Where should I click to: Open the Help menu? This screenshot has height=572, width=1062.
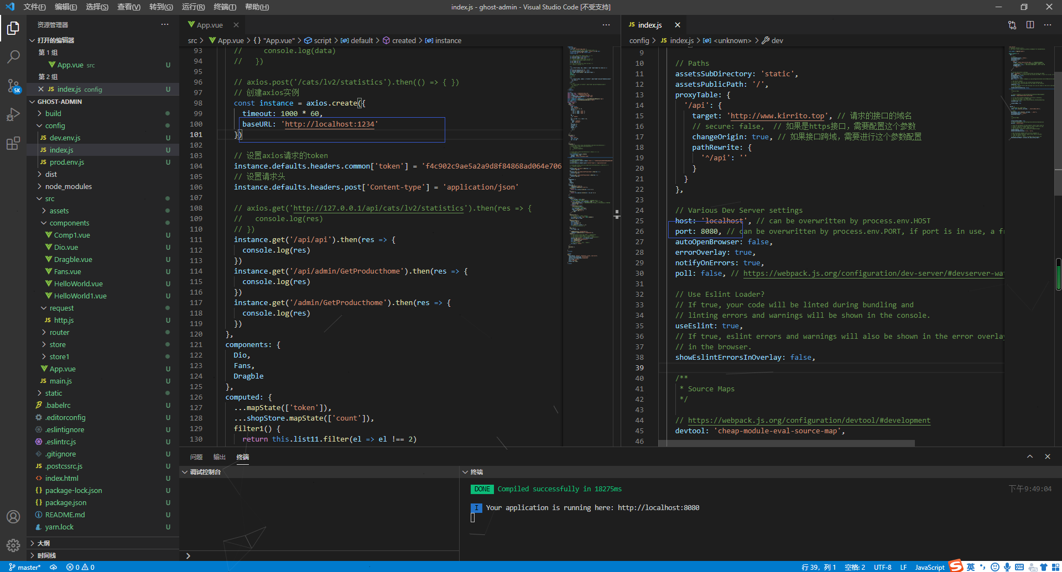257,7
